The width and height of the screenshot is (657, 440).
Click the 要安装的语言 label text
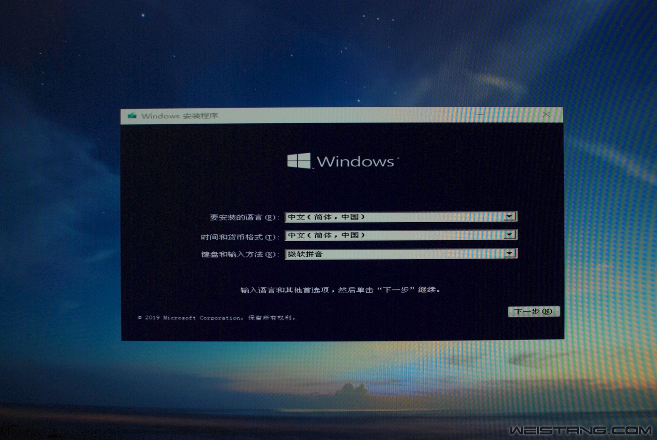point(244,217)
